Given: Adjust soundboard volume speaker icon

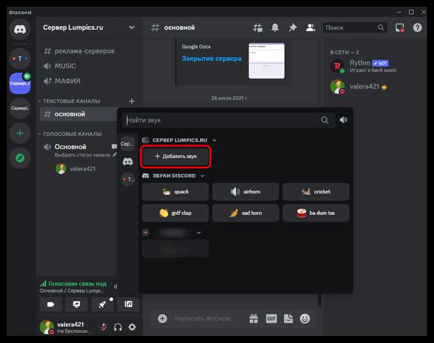Looking at the screenshot, I should pyautogui.click(x=343, y=120).
